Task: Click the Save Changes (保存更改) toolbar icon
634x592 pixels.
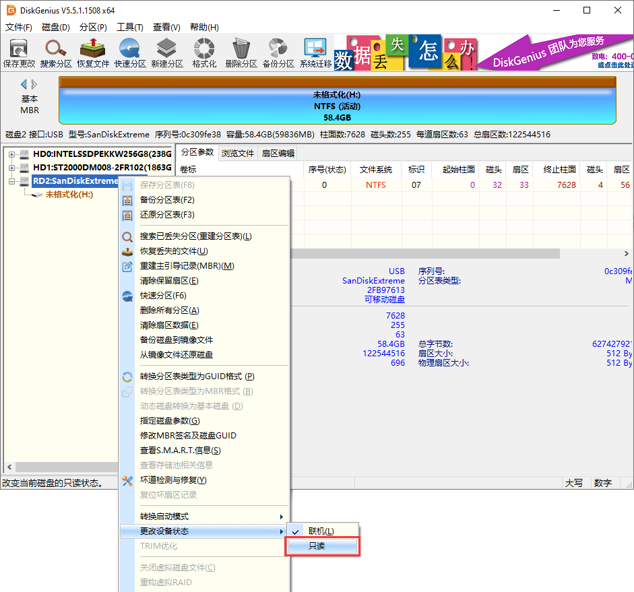Action: [x=19, y=53]
